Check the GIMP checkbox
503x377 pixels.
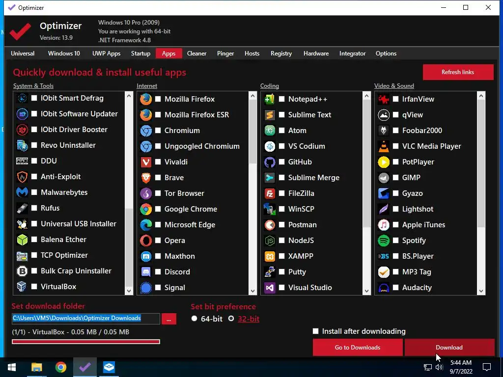tap(396, 178)
